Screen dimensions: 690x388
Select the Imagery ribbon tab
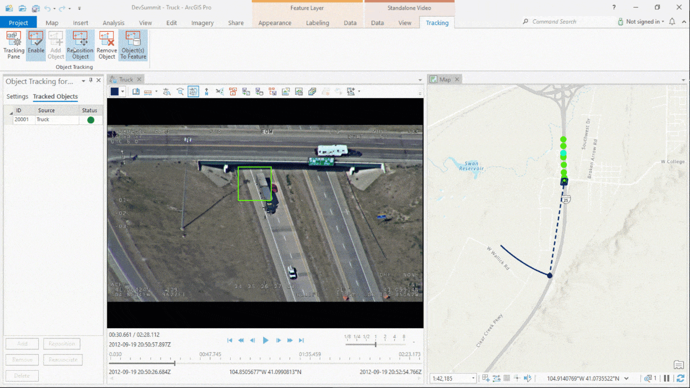[202, 23]
